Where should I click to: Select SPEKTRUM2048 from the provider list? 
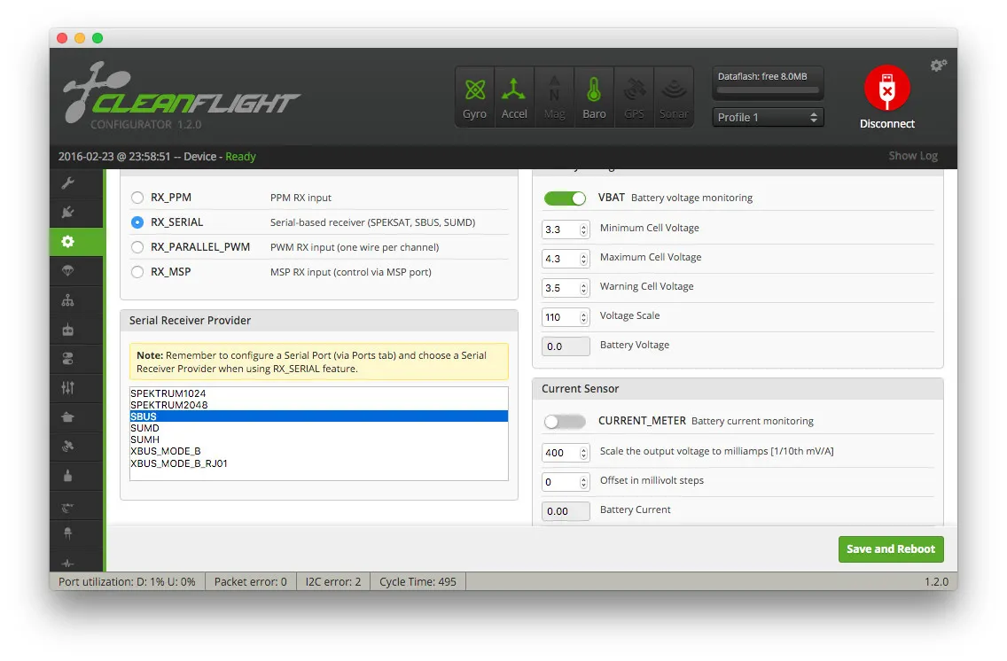pyautogui.click(x=168, y=405)
